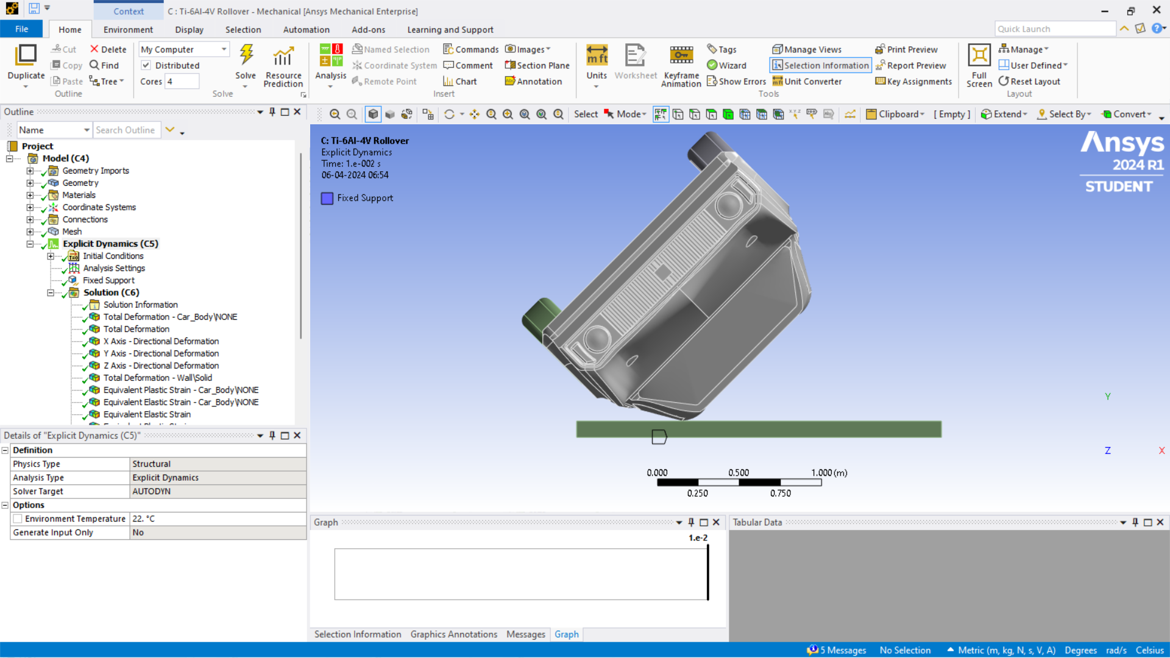Click the Solve lightning icon
Screen dimensions: 1170x658
click(246, 55)
